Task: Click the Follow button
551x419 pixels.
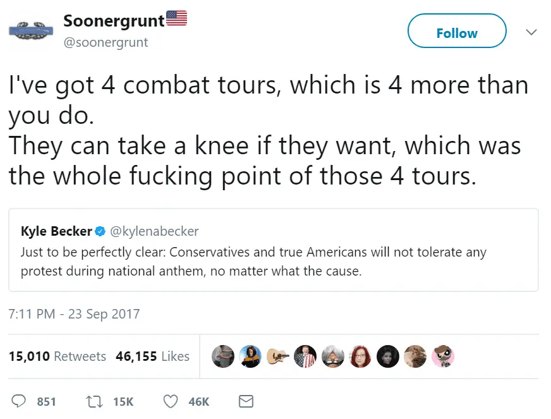Action: 457,32
